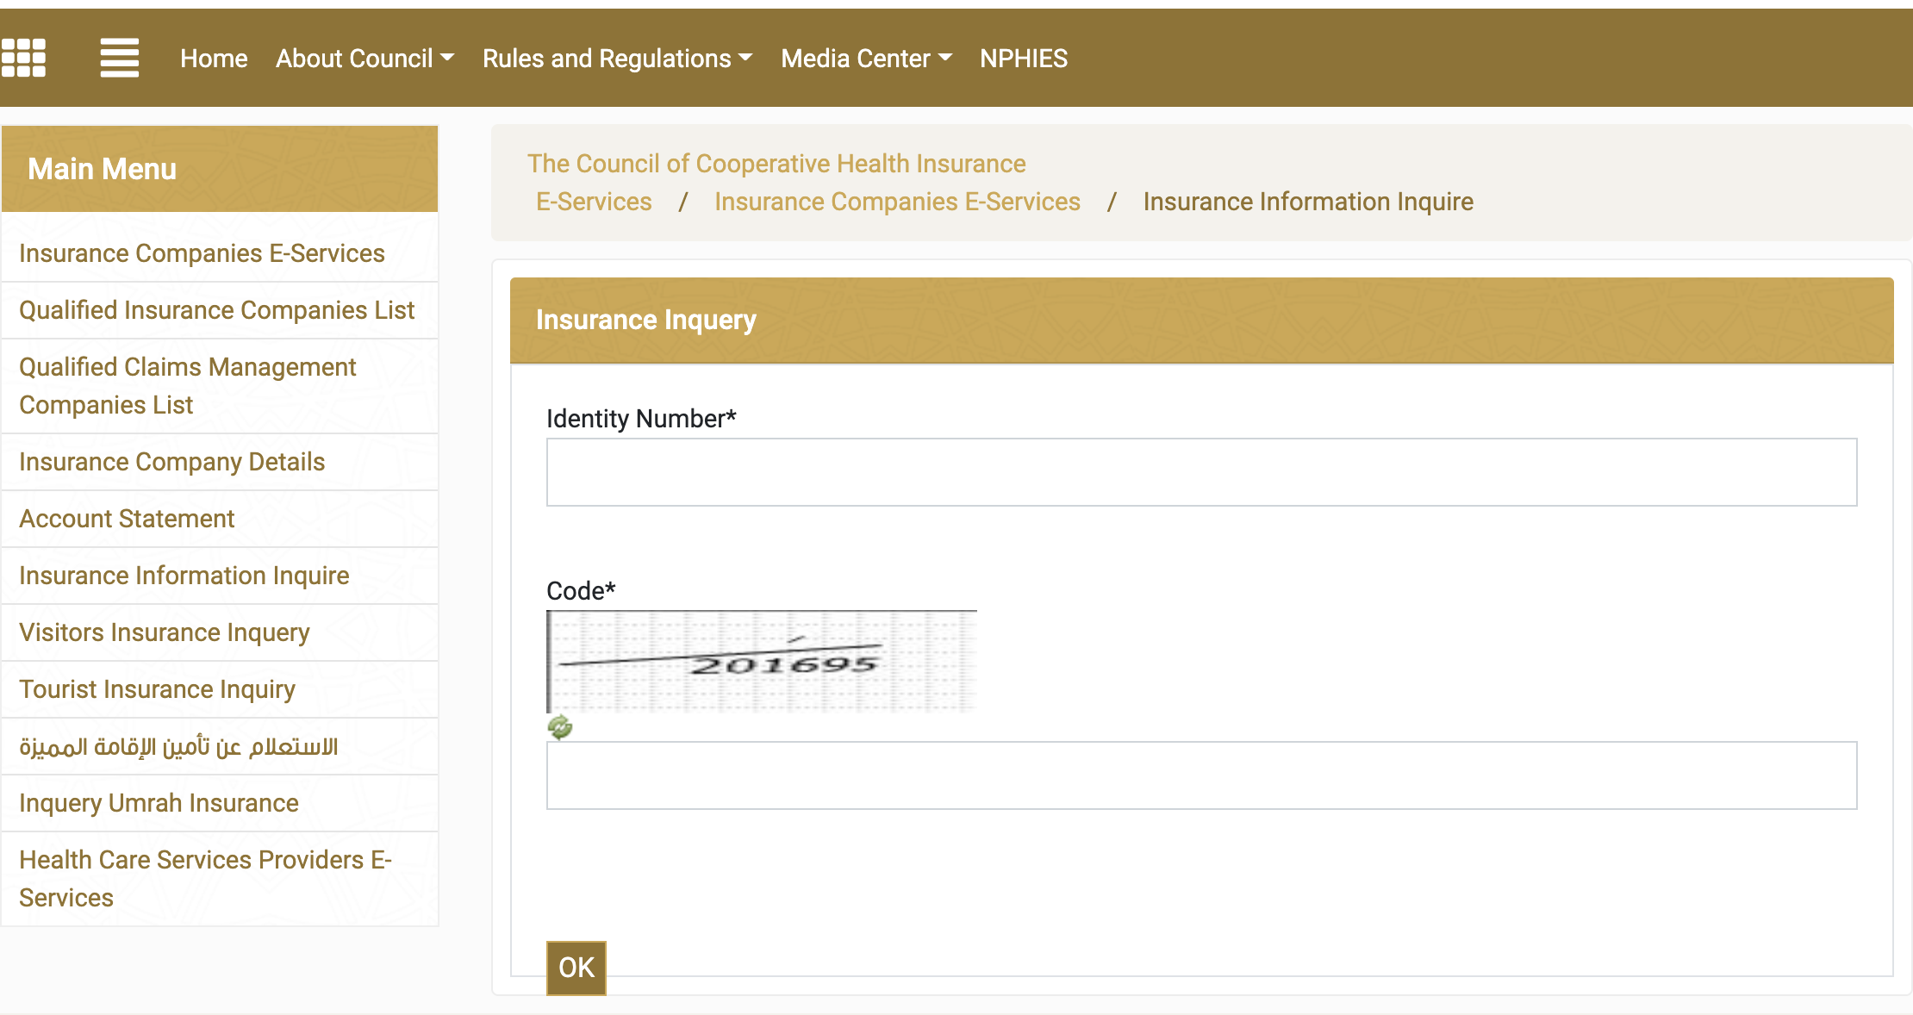The image size is (1913, 1015).
Task: Expand the Media Center menu
Action: pos(866,59)
